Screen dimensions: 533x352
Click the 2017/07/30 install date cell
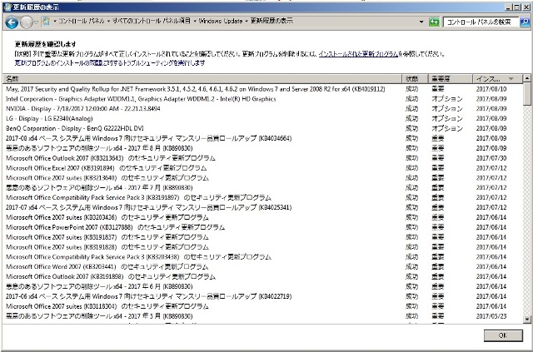coord(491,158)
